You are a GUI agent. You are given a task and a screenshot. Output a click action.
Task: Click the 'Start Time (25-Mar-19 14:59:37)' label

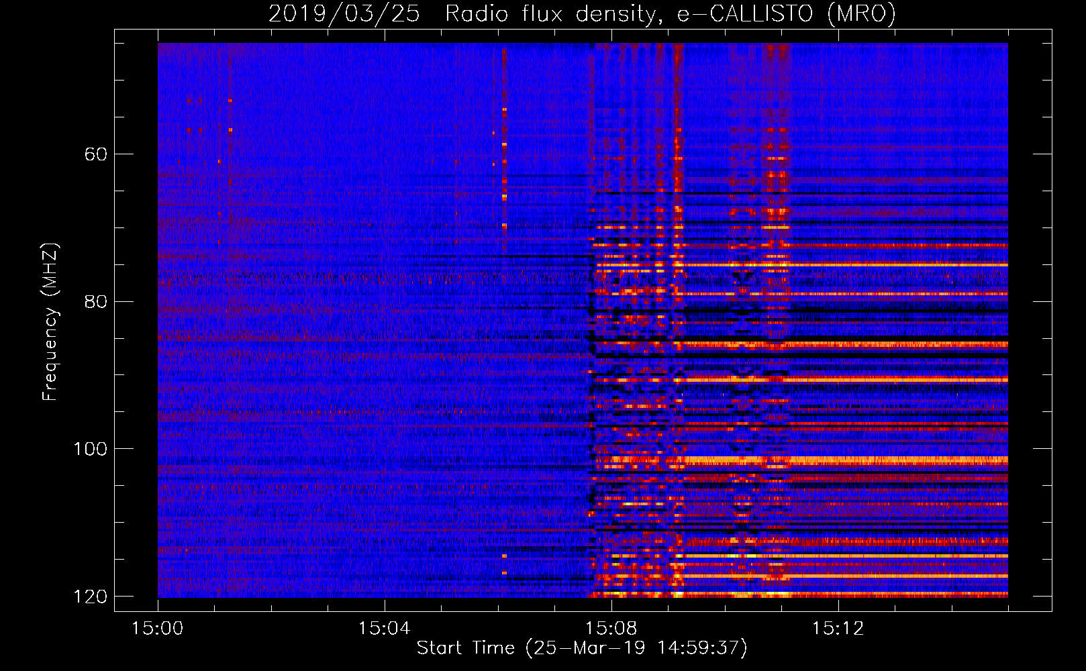pyautogui.click(x=582, y=648)
